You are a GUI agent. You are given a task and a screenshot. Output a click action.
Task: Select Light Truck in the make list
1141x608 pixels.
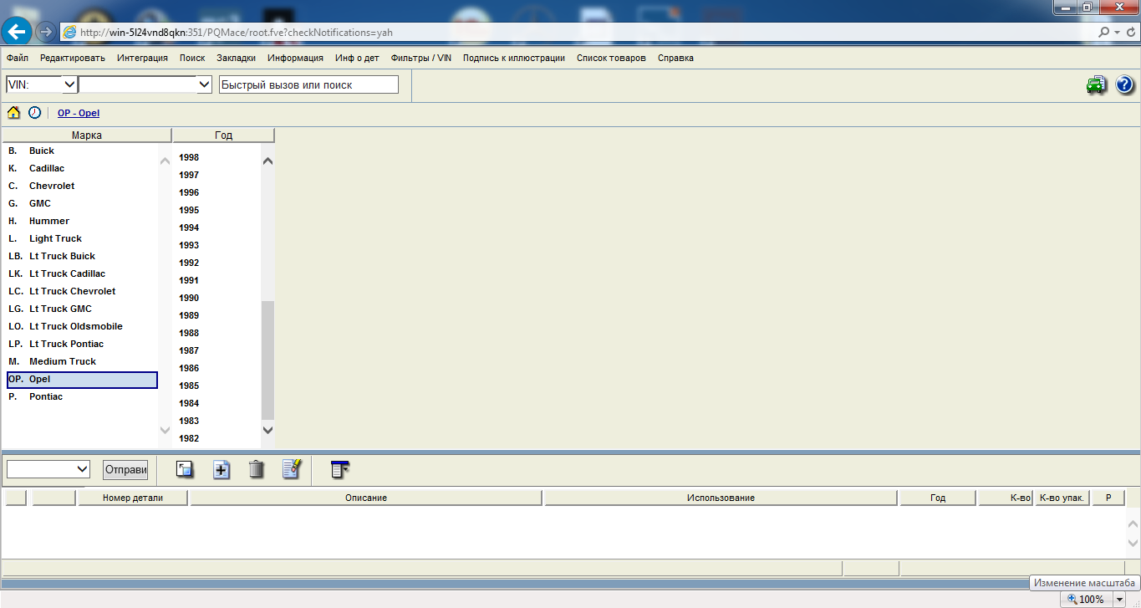[82, 238]
